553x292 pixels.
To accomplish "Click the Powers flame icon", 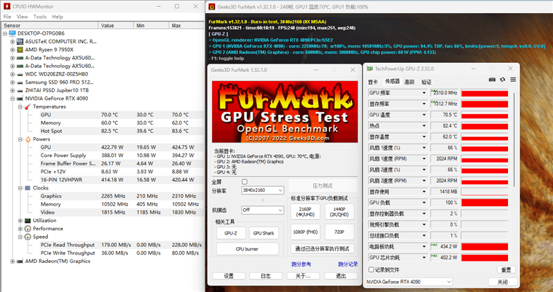I will [x=28, y=139].
